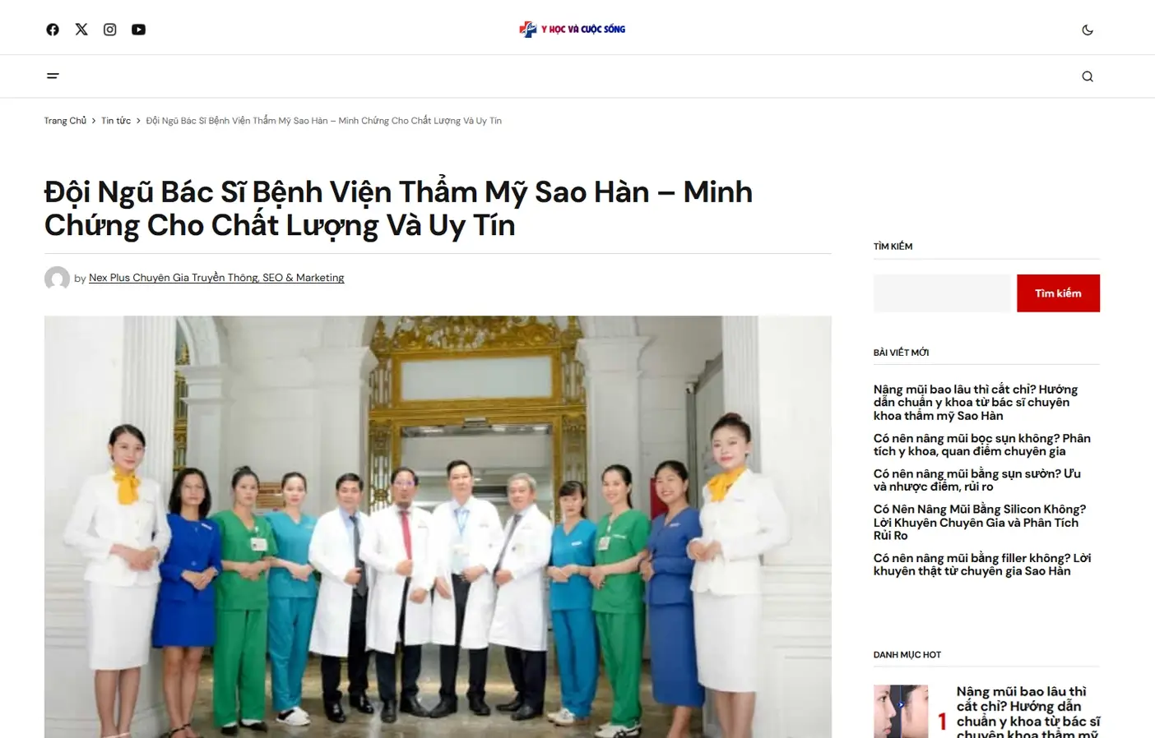Click the red Tìm kiếm button

coord(1058,293)
